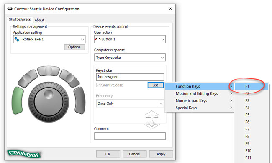Choose F1 from the function keys
Image resolution: width=272 pixels, height=163 pixels.
(251, 86)
